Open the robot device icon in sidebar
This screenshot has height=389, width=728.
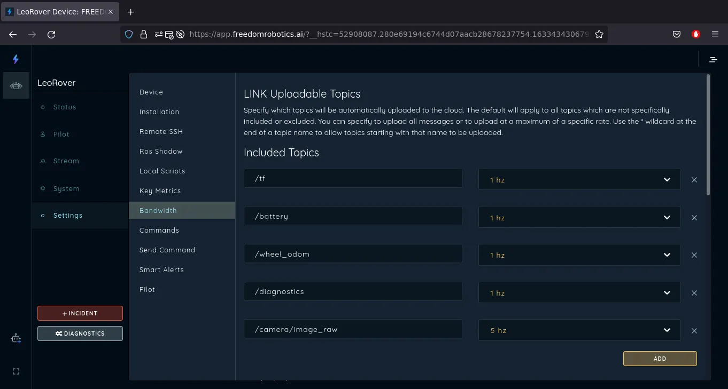tap(16, 85)
